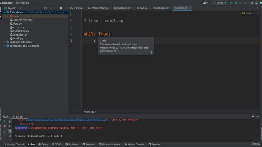Switch to the labrador.py editor tab
The height and width of the screenshot is (147, 262).
coord(162,8)
